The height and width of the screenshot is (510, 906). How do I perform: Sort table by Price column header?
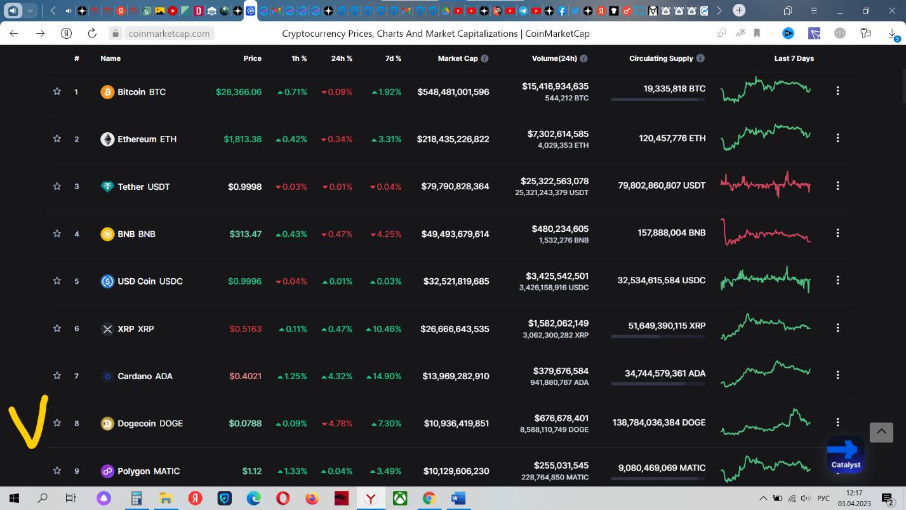pos(252,58)
